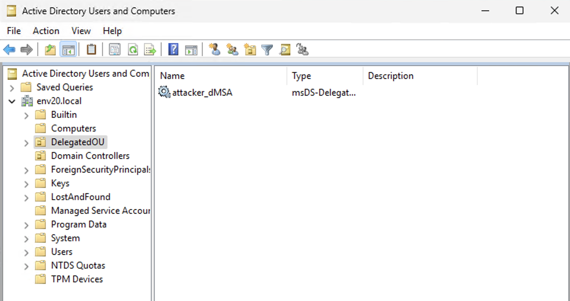The image size is (570, 301).
Task: Expand ForeignSecurityPrincipals chevron
Action: tap(26, 170)
